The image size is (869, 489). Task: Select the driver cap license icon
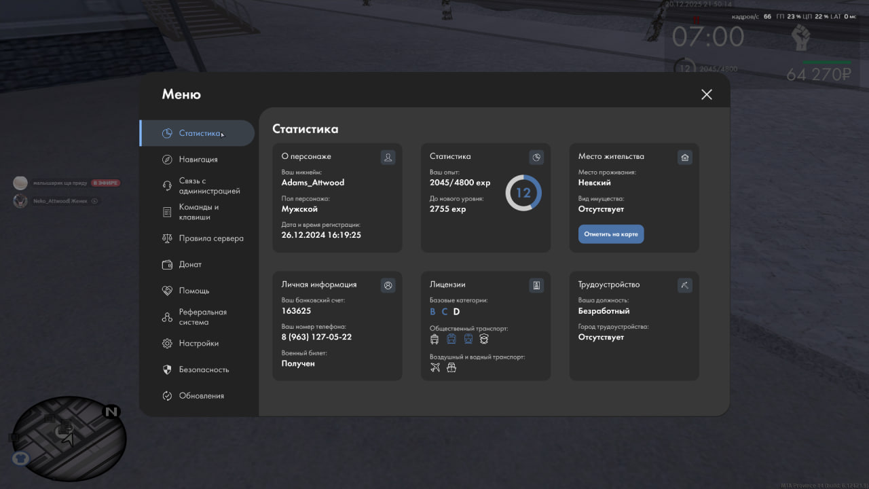tap(484, 339)
